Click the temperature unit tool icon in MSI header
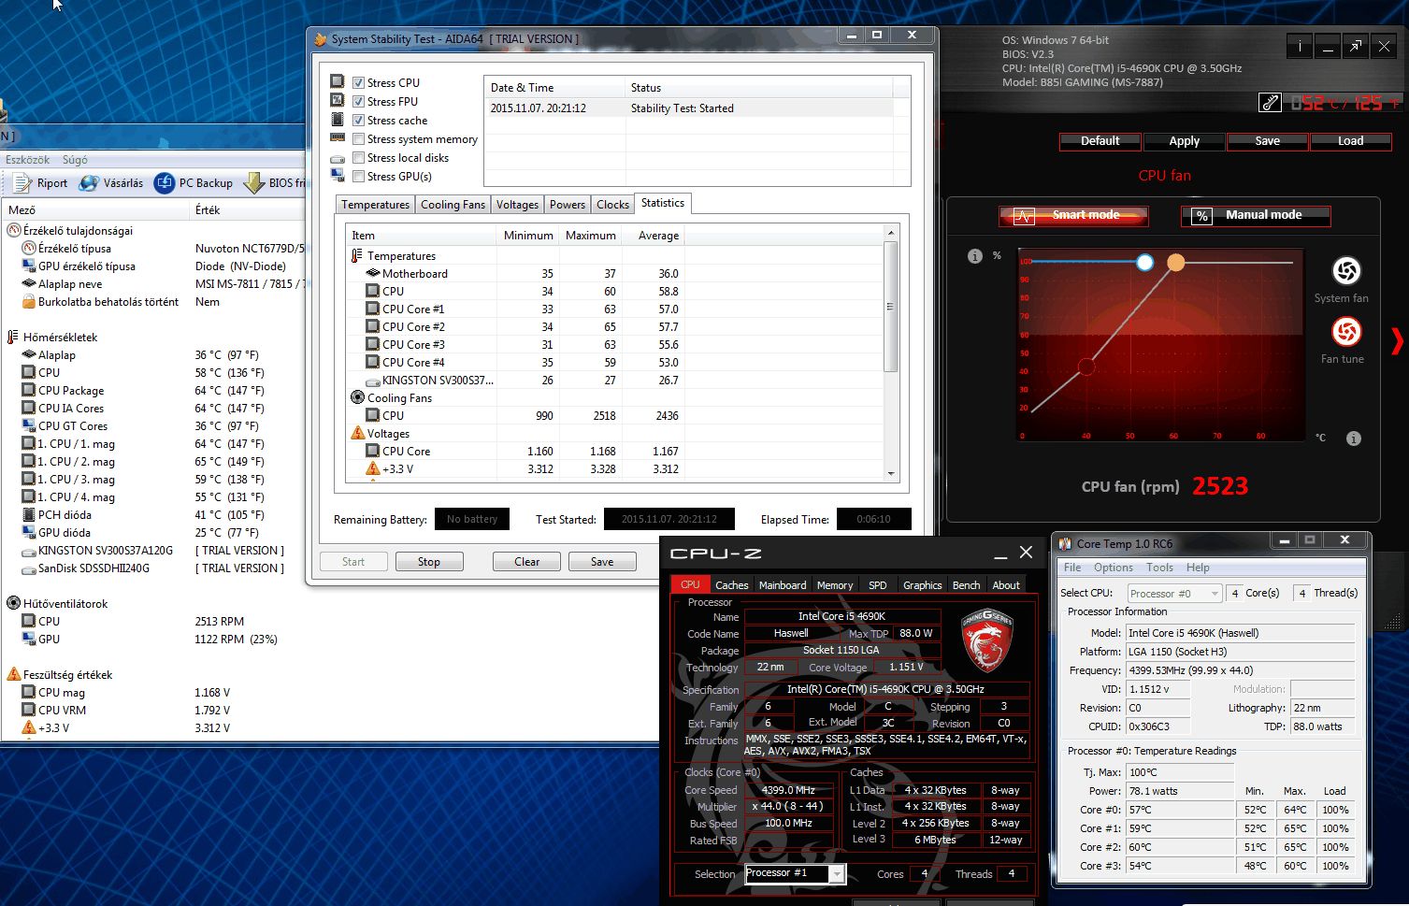 tap(1270, 103)
